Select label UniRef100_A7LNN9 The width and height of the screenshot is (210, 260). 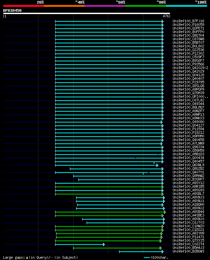click(x=188, y=144)
